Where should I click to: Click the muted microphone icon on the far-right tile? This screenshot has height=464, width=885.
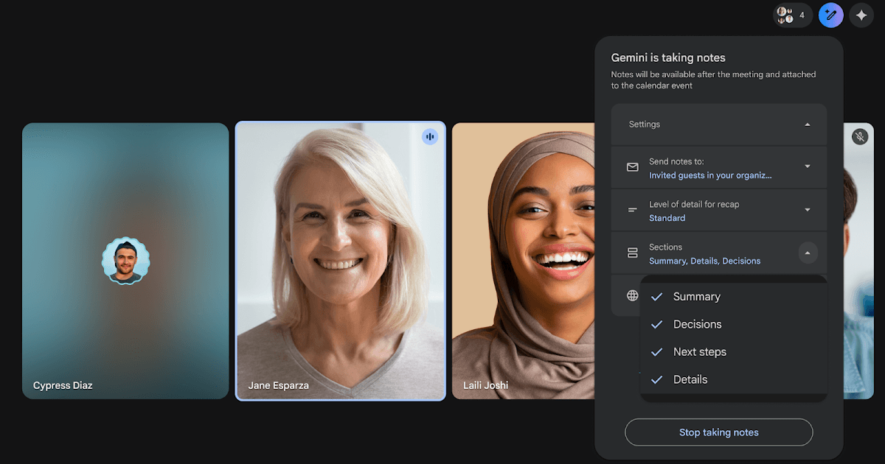pyautogui.click(x=859, y=137)
